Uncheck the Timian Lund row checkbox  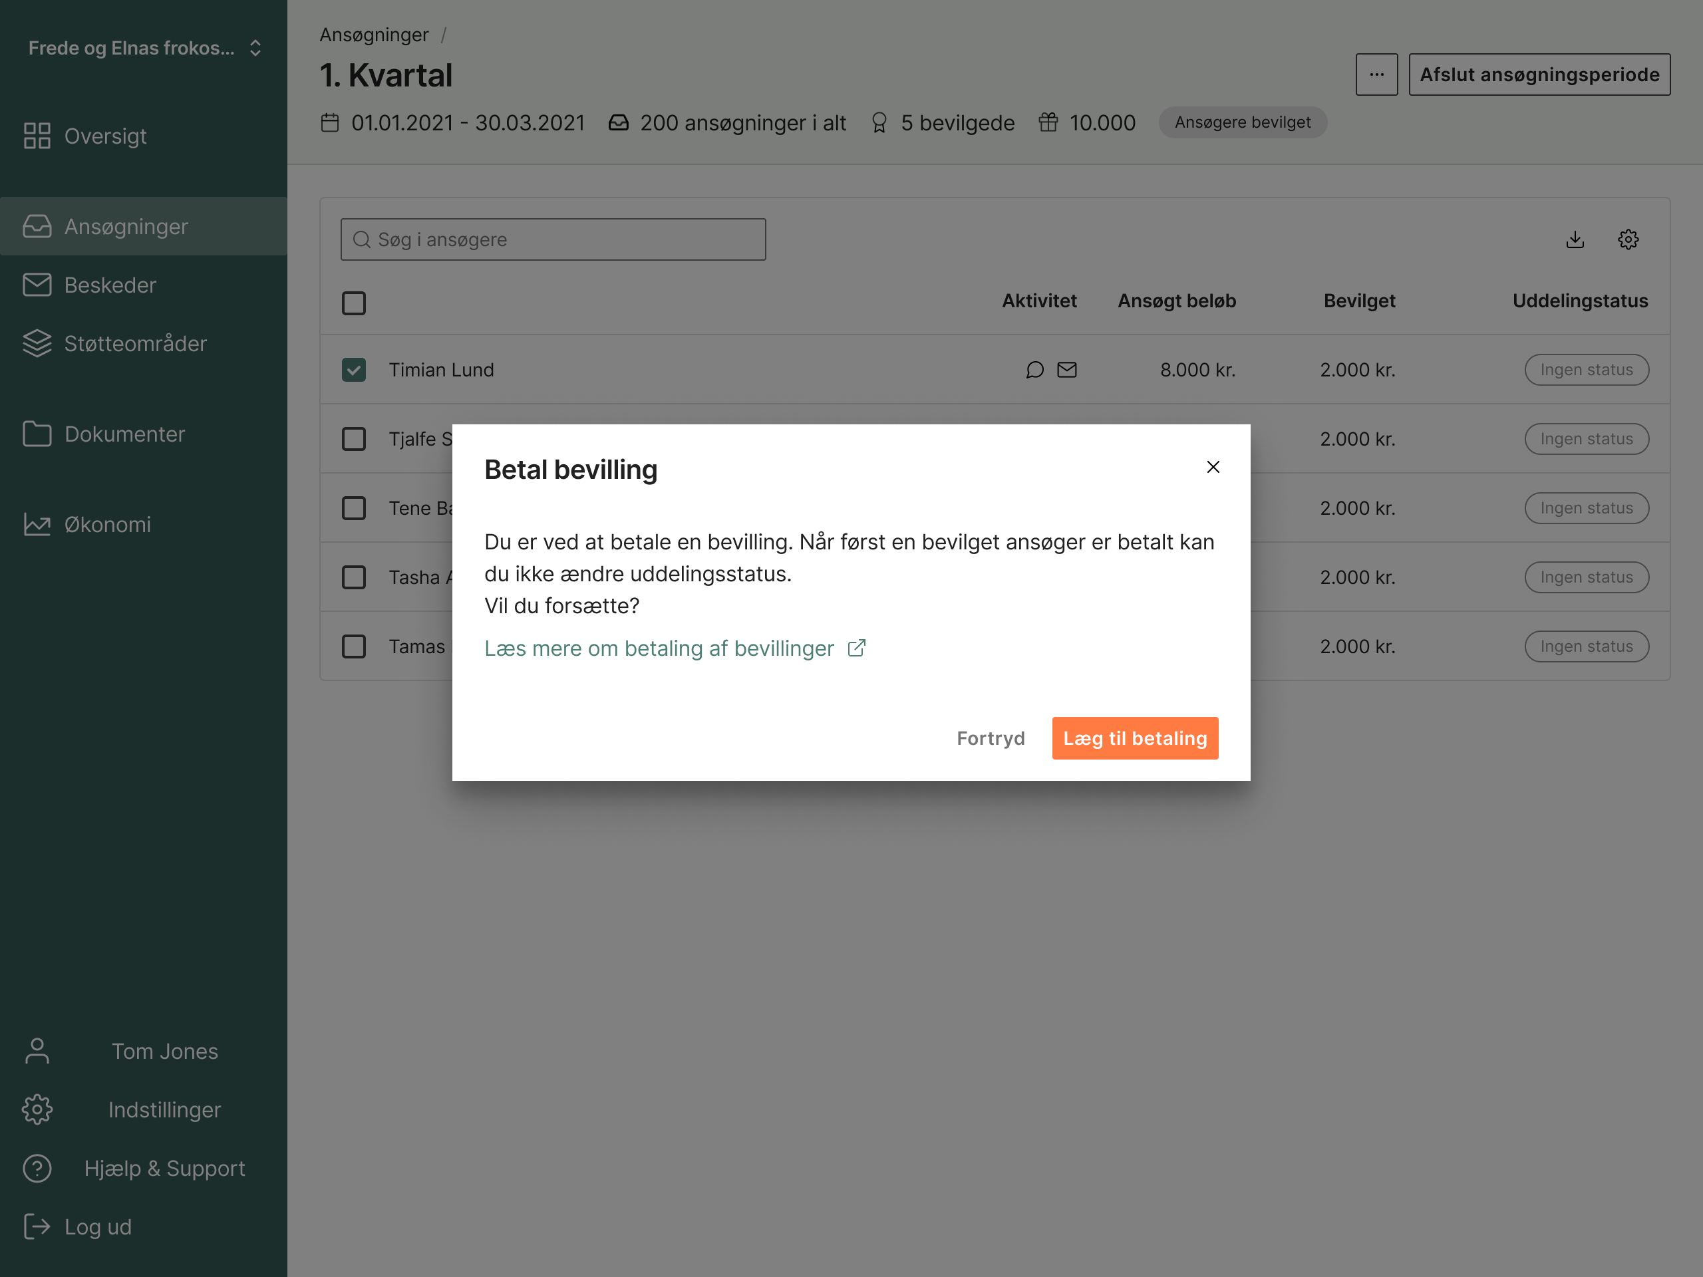tap(353, 370)
